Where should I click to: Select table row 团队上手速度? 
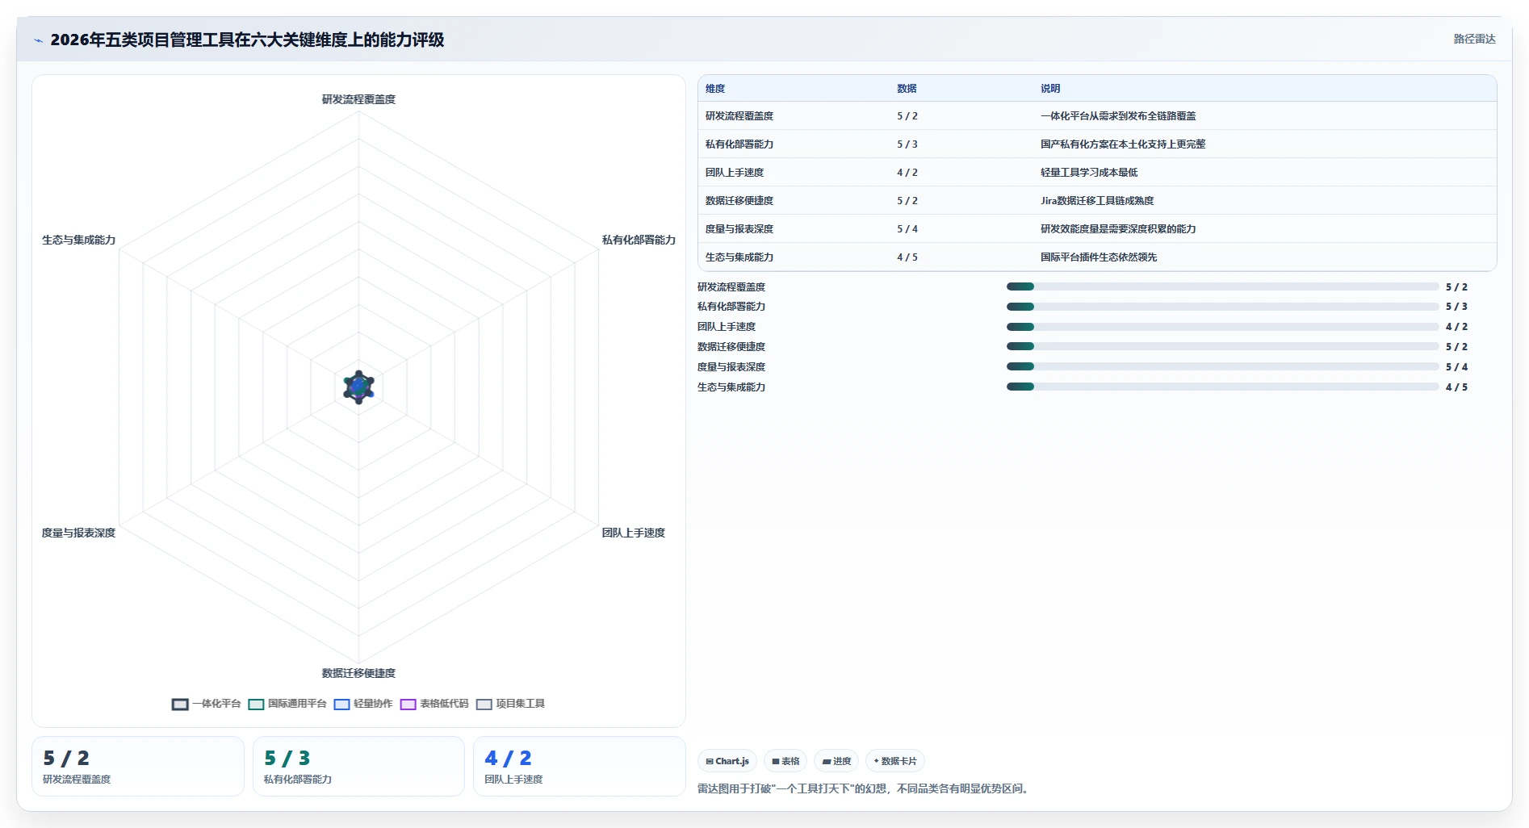point(1097,173)
